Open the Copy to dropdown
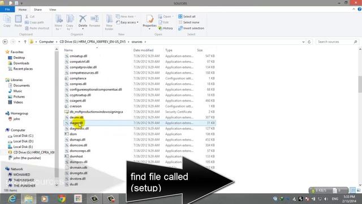 pos(70,23)
